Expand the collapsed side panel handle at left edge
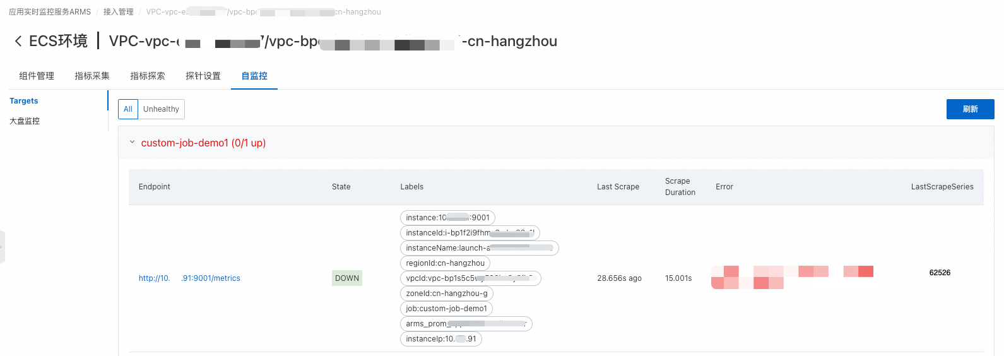This screenshot has height=356, width=1004. (2, 247)
